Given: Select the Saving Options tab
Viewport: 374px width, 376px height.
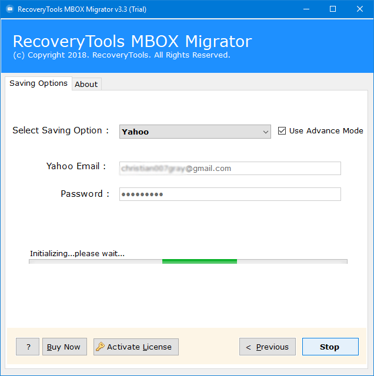Looking at the screenshot, I should tap(38, 83).
